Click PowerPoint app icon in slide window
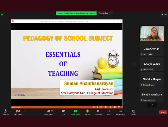The image size is (168, 127). pos(13,21)
